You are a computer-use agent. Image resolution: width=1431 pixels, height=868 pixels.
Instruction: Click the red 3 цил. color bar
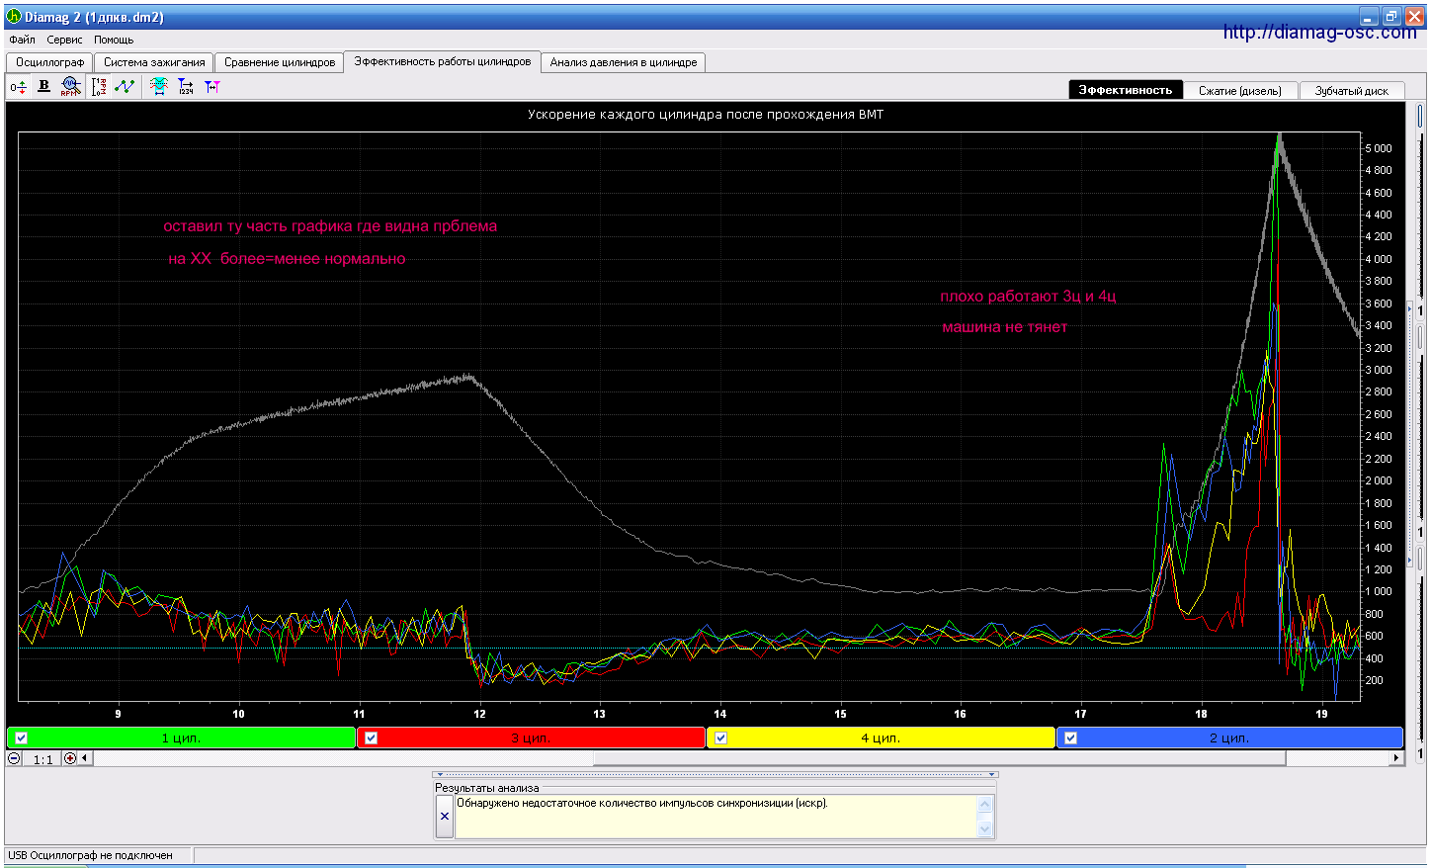coord(532,738)
